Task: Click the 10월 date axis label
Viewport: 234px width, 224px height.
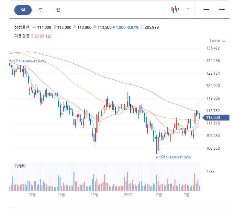Action: (32, 195)
